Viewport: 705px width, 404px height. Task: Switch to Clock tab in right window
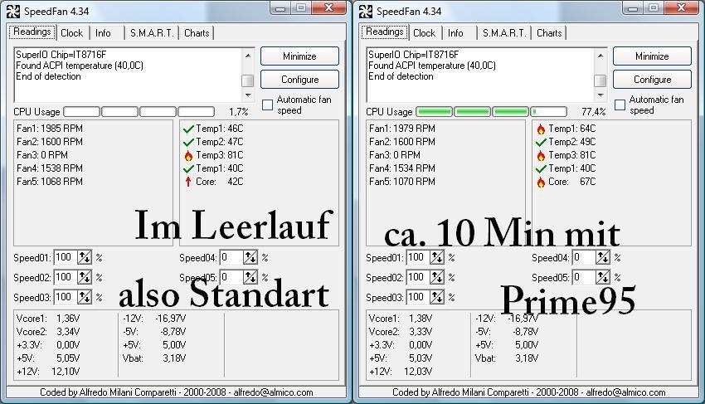coord(425,33)
